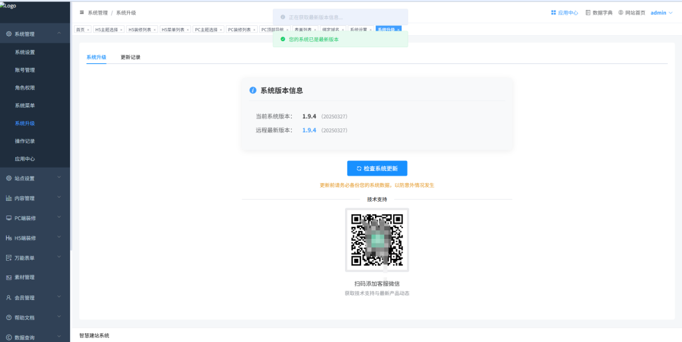Click the 系统管理 gear icon
Image resolution: width=682 pixels, height=342 pixels.
pos(9,34)
